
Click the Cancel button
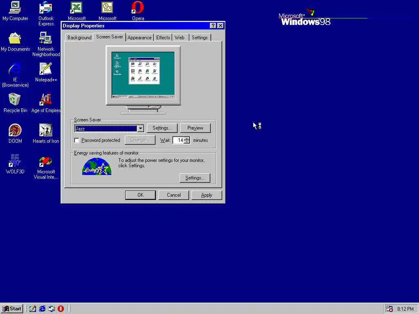pos(173,195)
